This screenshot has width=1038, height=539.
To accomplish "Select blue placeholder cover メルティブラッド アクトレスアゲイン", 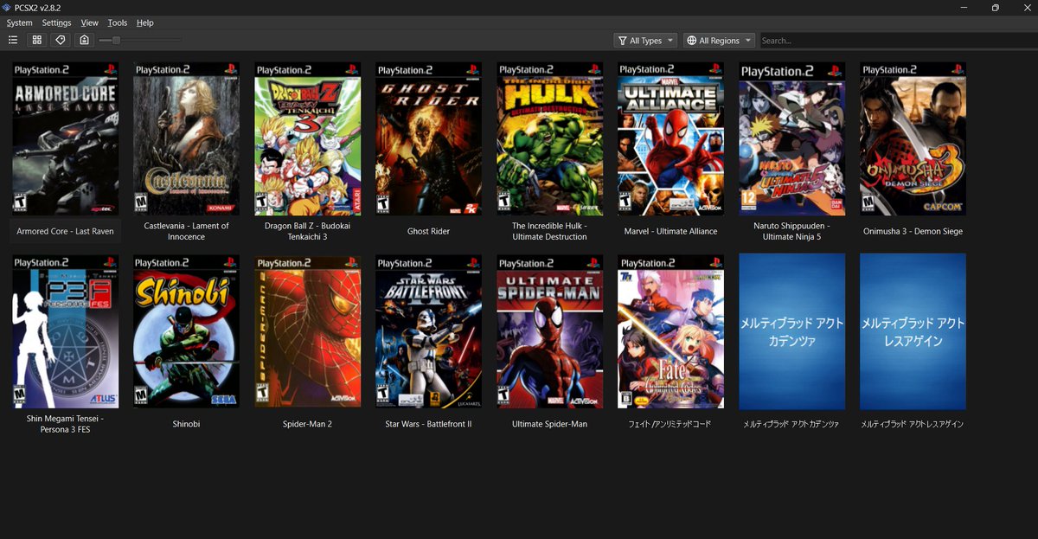I will pyautogui.click(x=913, y=331).
